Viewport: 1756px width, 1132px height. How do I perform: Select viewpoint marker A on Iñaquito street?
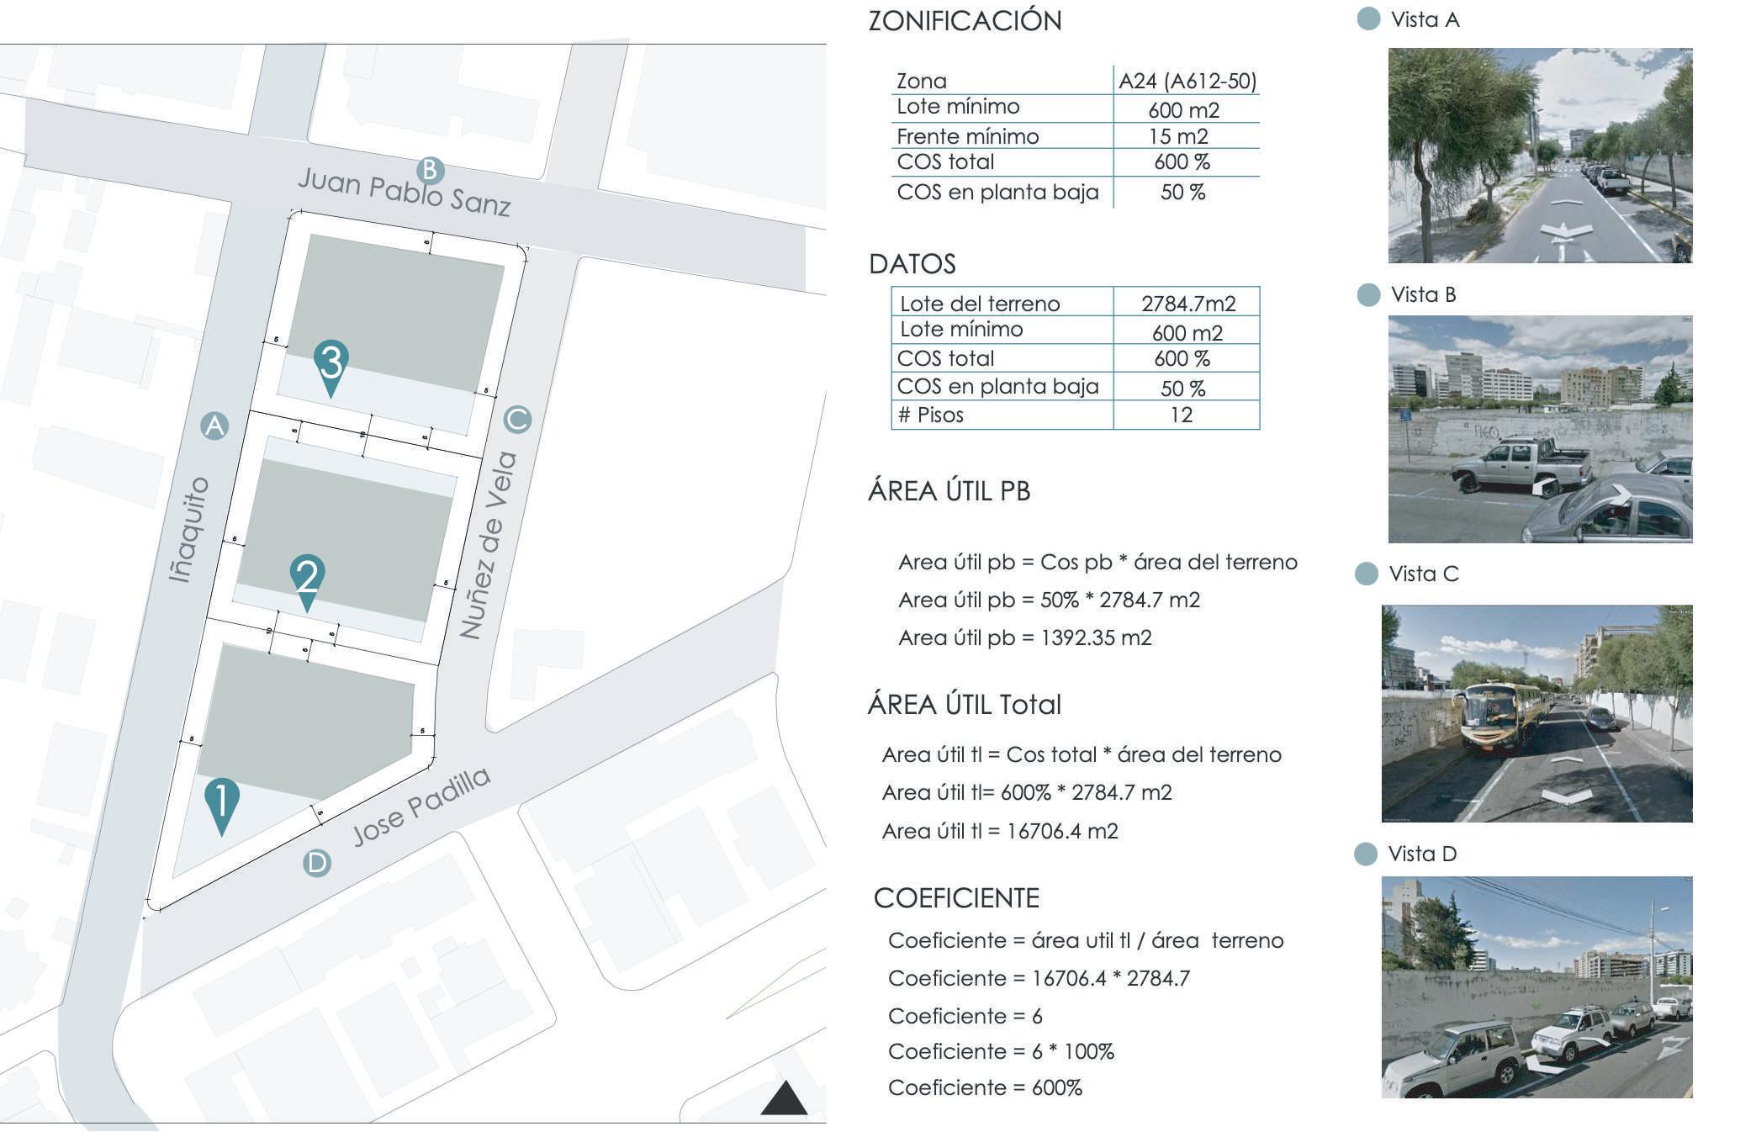point(215,426)
